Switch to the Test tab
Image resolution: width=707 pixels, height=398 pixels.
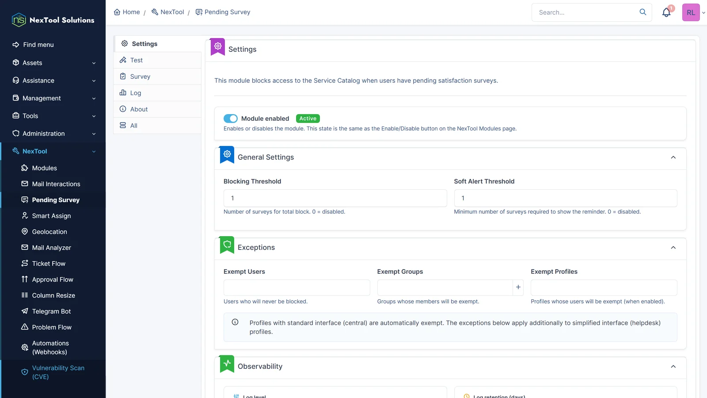point(157,60)
